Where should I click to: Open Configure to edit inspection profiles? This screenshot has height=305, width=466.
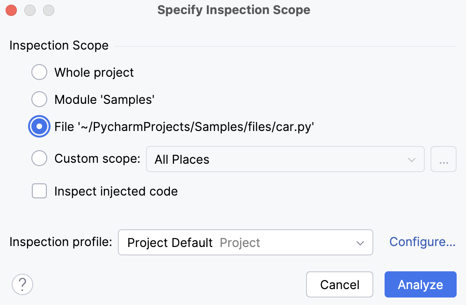pyautogui.click(x=422, y=242)
